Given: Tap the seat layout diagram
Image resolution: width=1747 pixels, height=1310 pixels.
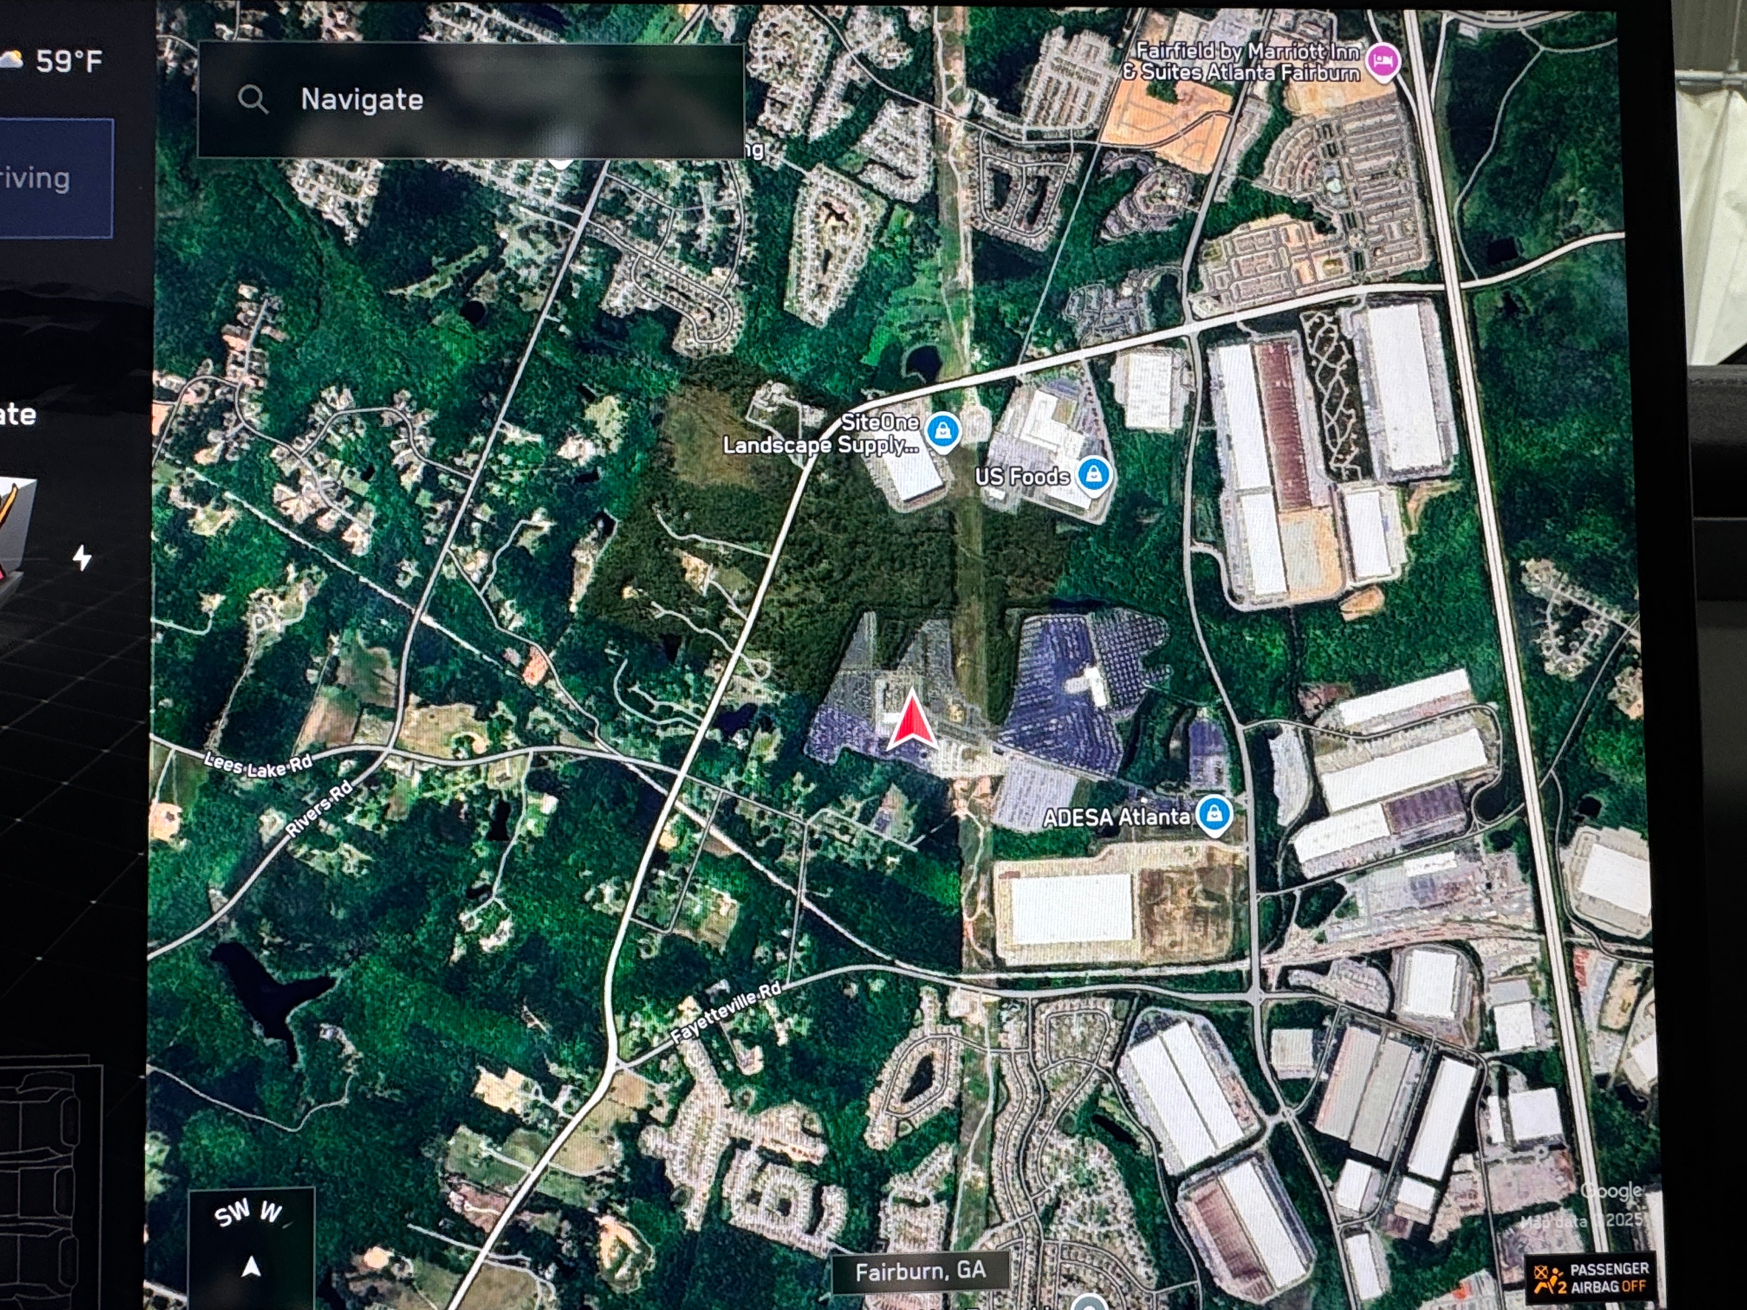Looking at the screenshot, I should coord(47,1184).
